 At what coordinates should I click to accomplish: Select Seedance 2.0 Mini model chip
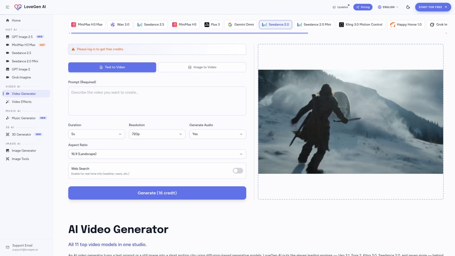tap(314, 25)
